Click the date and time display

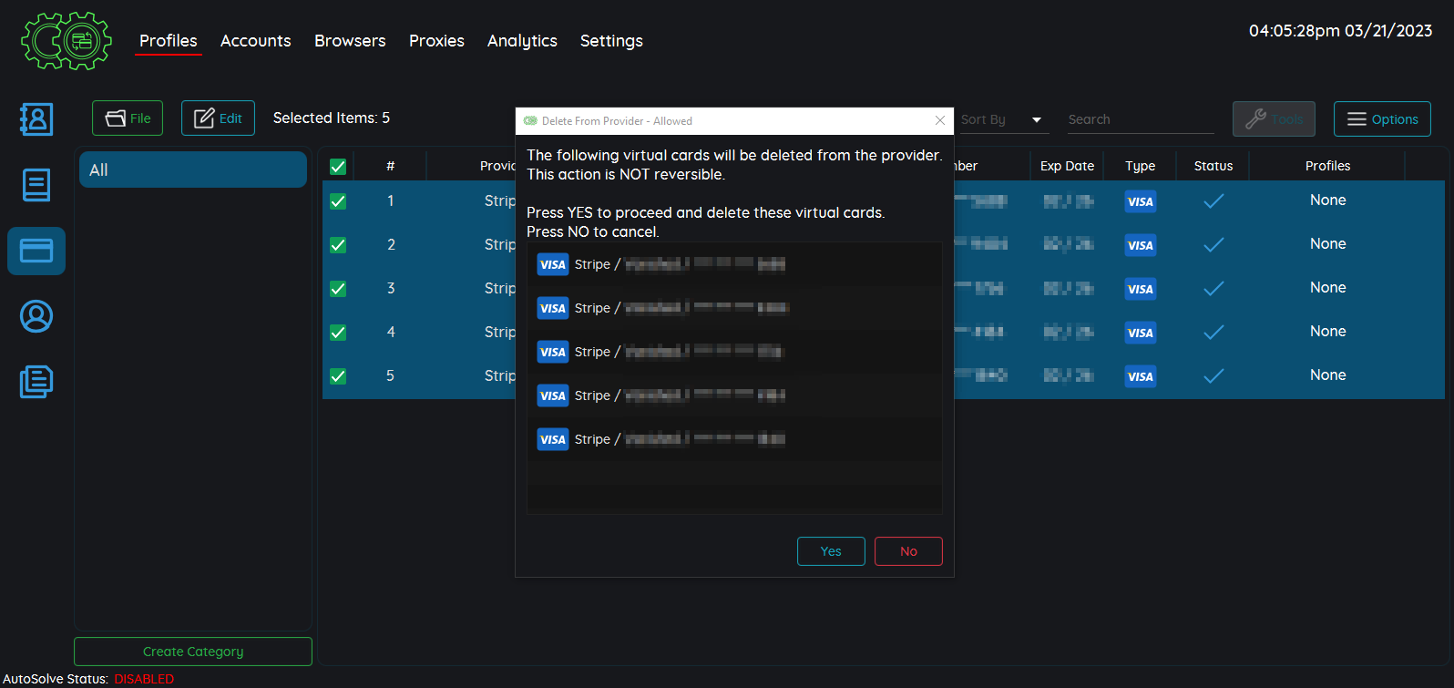pyautogui.click(x=1340, y=31)
